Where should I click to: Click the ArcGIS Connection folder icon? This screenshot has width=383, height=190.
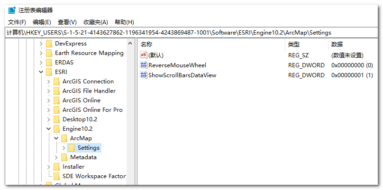57,81
